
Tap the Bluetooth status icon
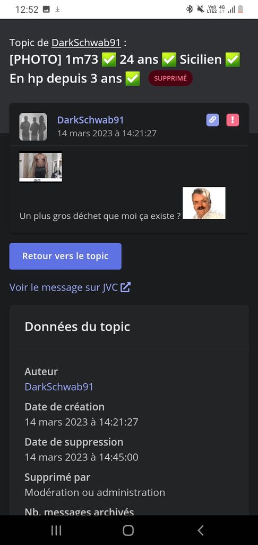point(190,10)
